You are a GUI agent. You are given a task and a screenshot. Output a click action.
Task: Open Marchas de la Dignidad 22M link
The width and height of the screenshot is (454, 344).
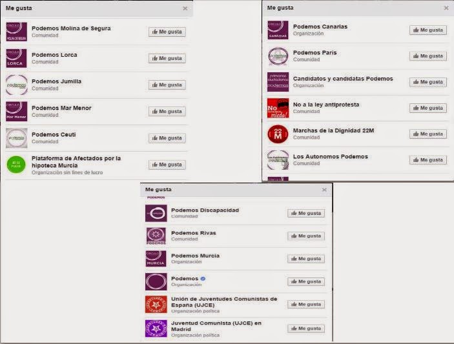pos(333,131)
